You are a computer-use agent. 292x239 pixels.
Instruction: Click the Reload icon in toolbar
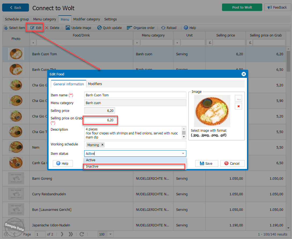163,28
